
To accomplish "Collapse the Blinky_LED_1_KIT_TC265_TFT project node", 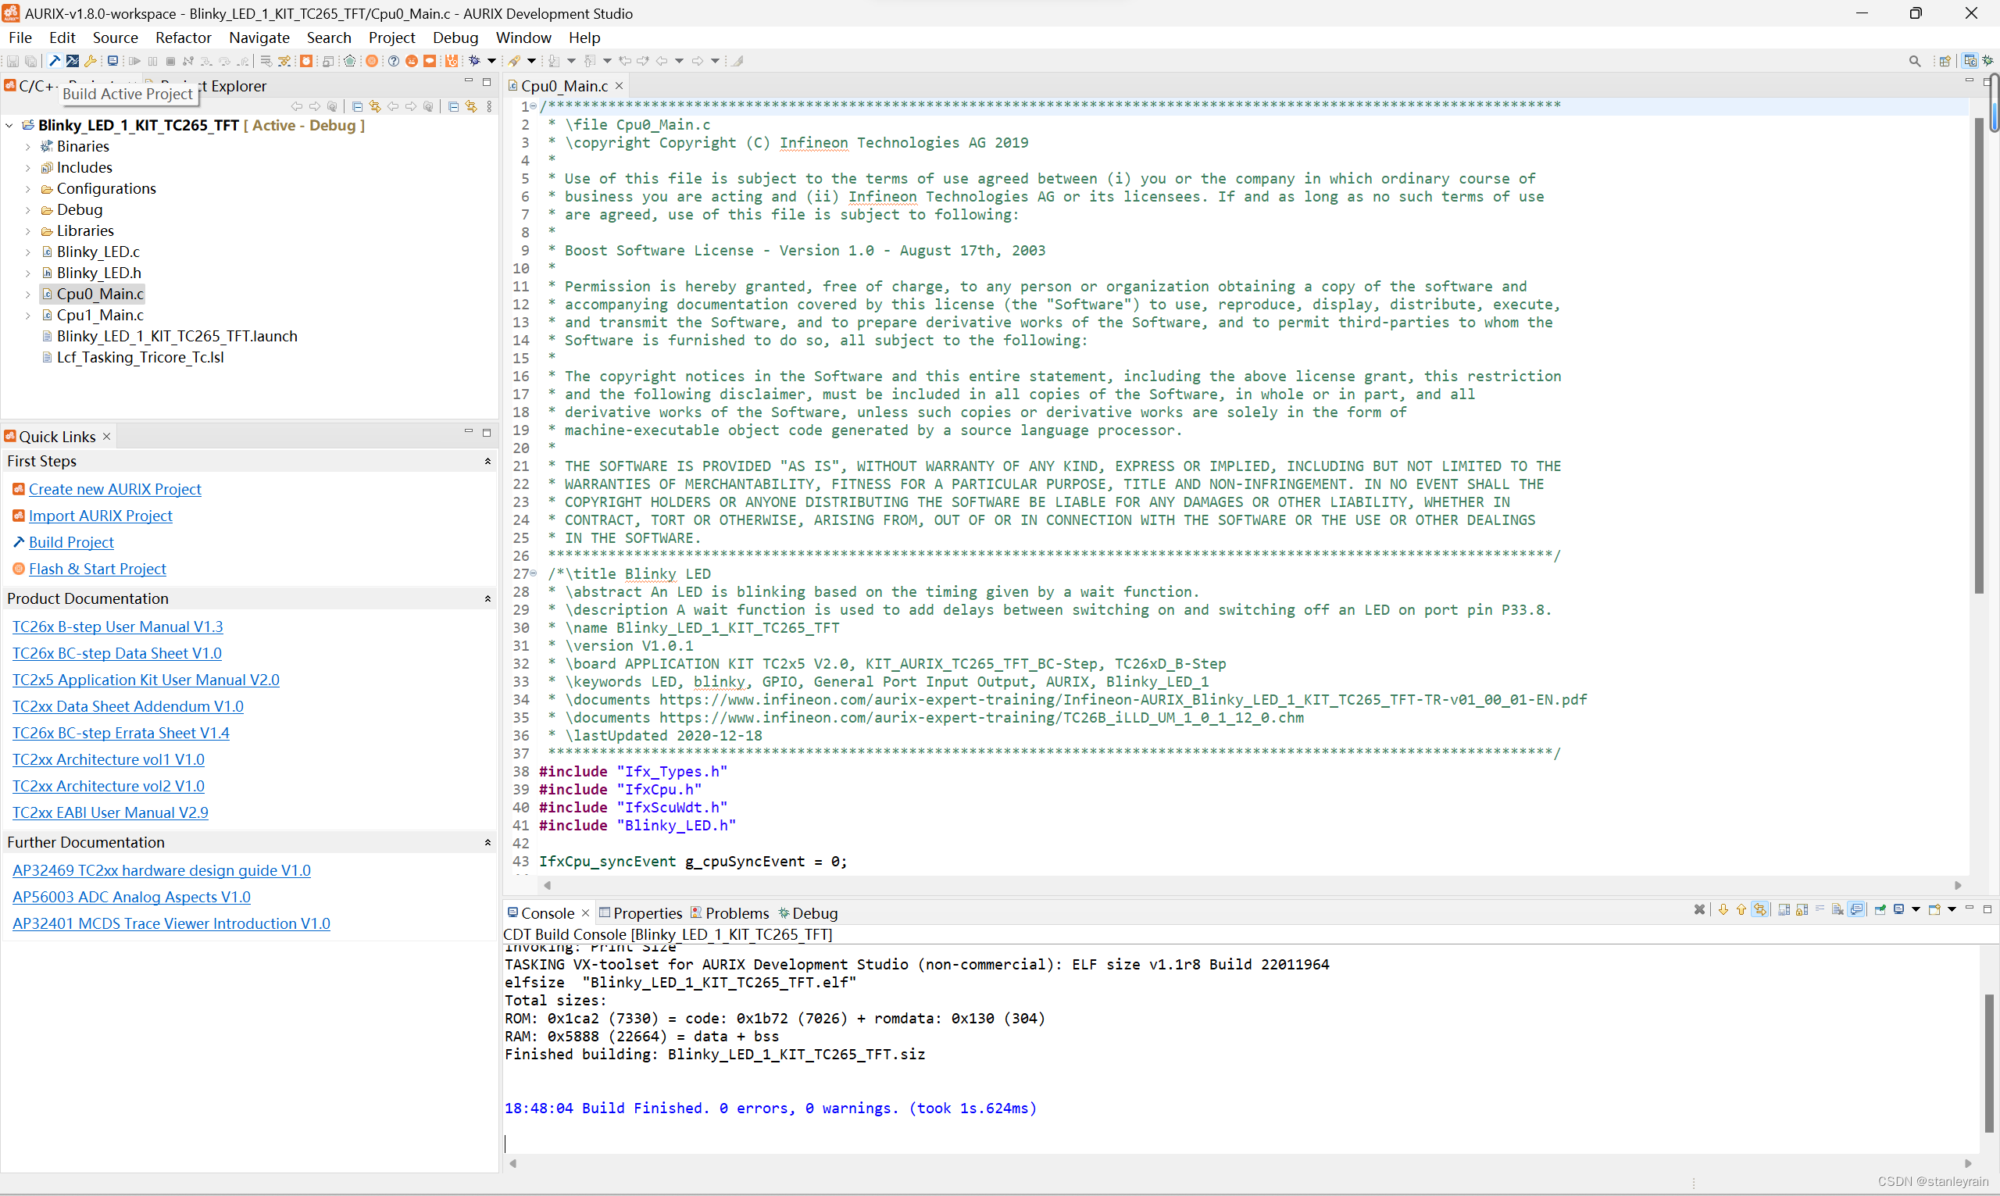I will coord(9,126).
